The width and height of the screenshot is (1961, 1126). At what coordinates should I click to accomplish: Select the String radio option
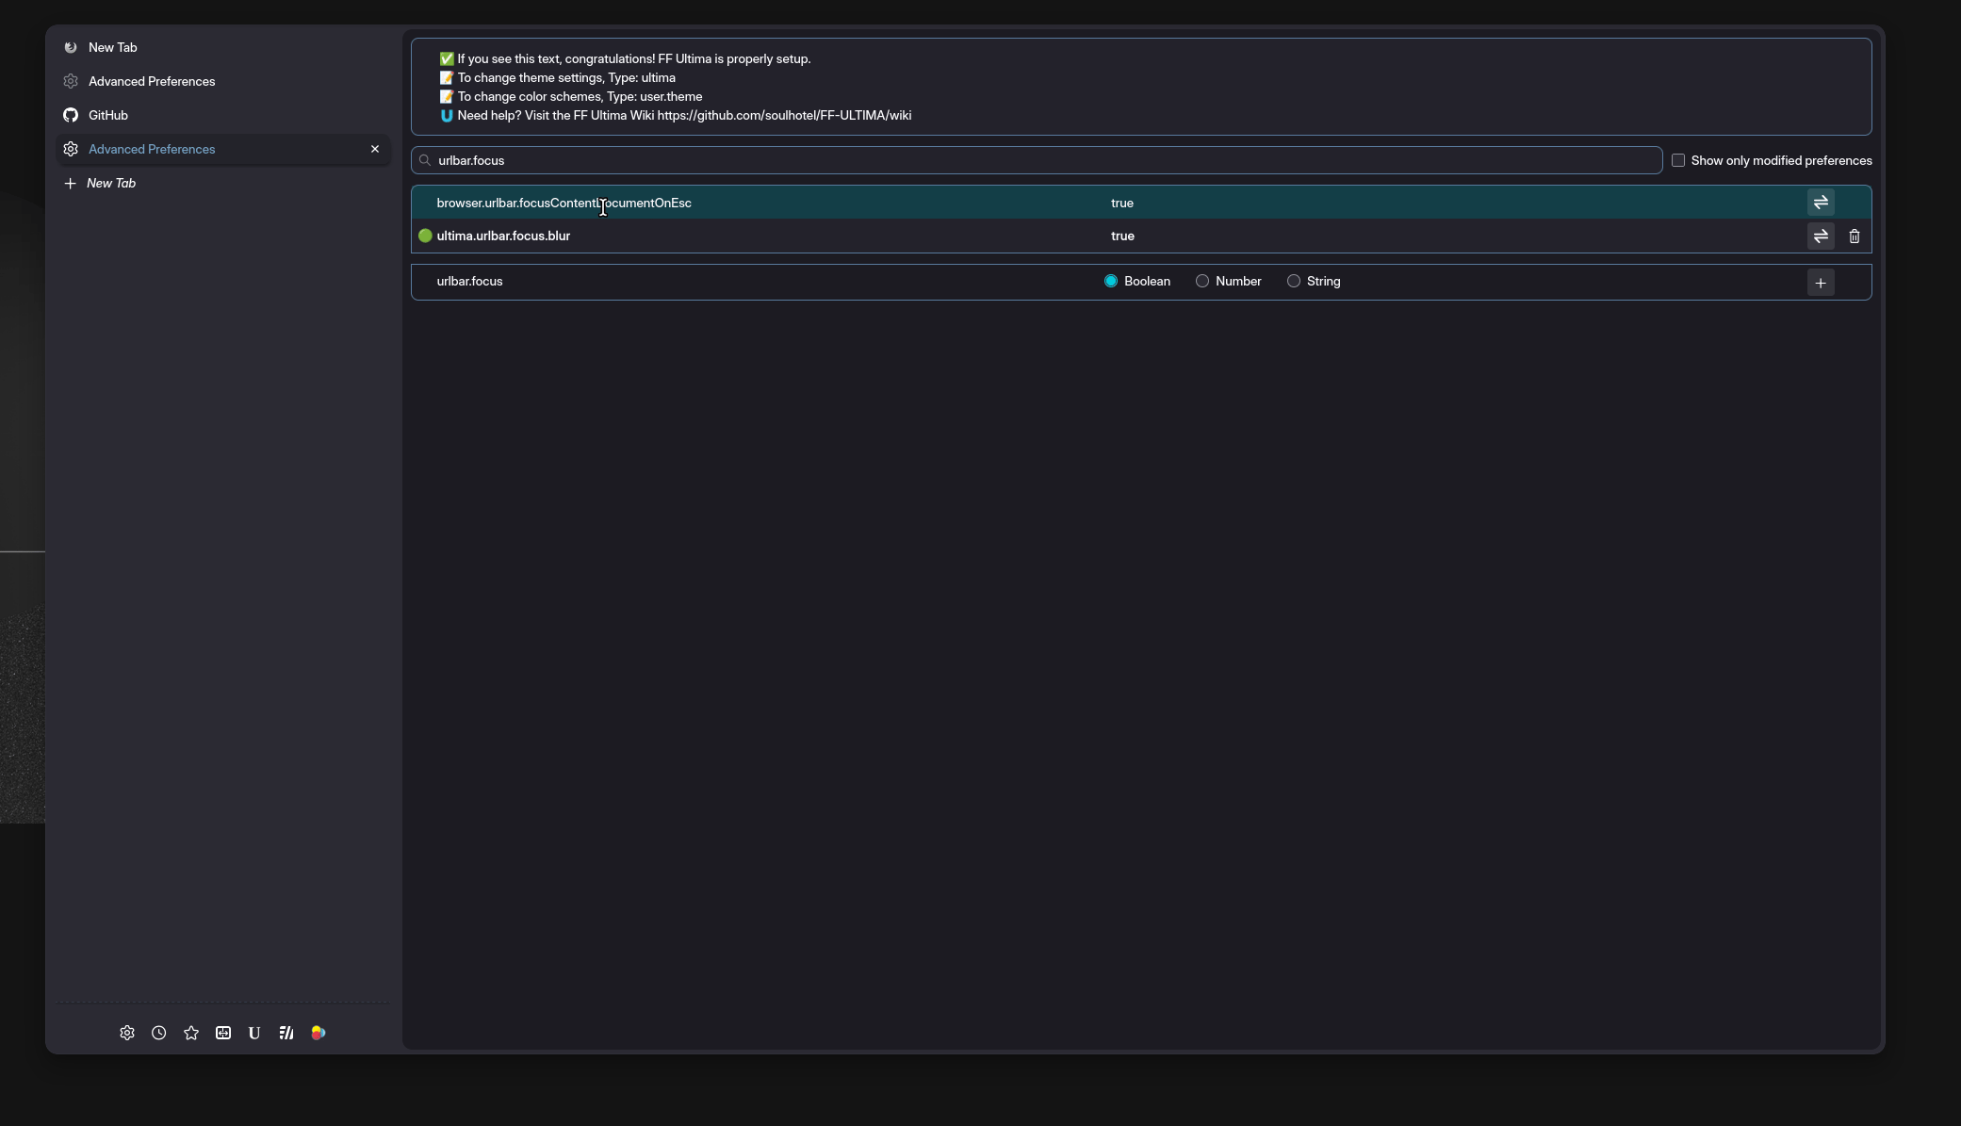[1294, 281]
